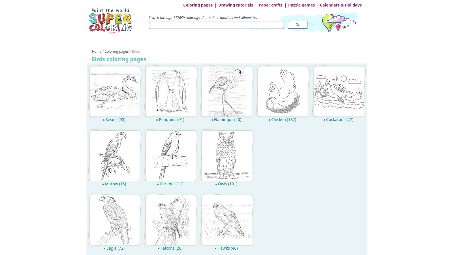Open the Penguins coloring thumbnail
This screenshot has width=453, height=255.
pos(170,91)
